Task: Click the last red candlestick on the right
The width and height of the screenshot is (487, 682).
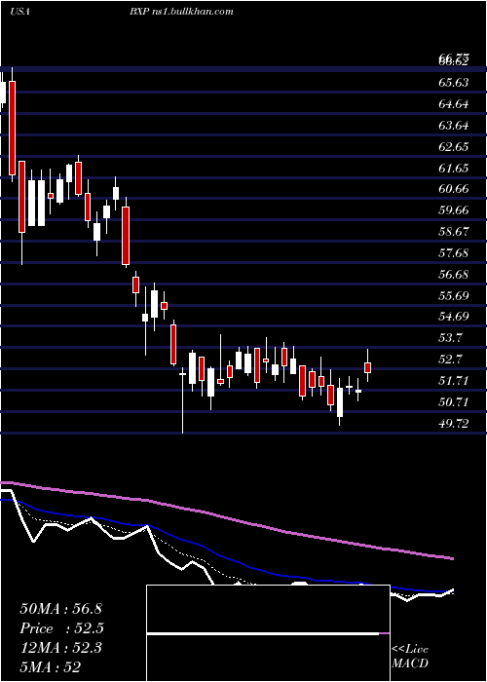Action: (367, 367)
